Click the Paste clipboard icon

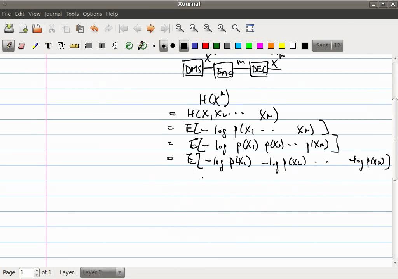[80, 28]
